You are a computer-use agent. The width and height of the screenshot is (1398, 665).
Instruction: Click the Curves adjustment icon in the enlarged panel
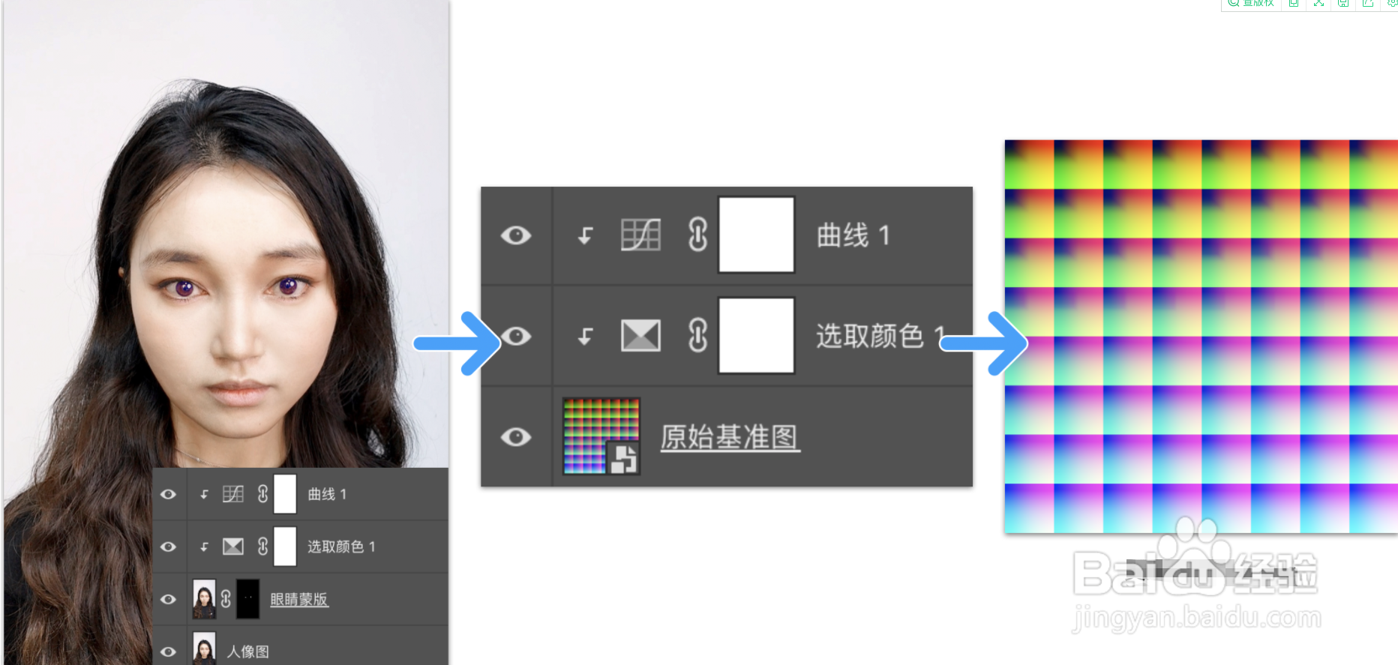(x=640, y=235)
